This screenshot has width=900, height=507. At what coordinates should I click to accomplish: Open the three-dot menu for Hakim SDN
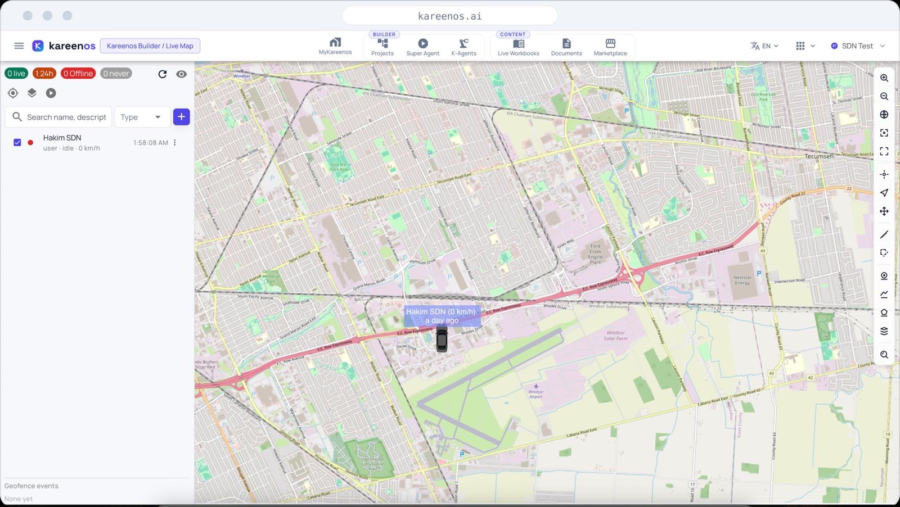click(x=175, y=143)
